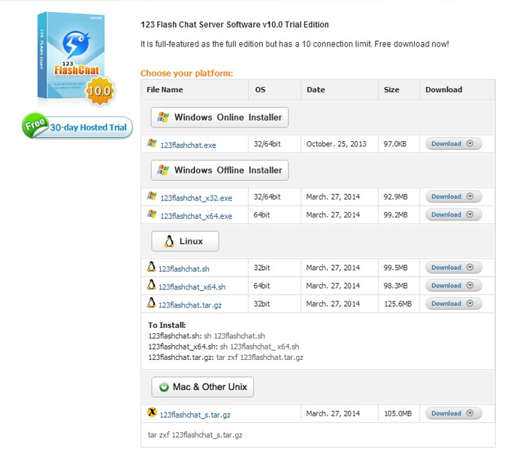Click the penguin icon beside 123flashchat_x64.sh
Viewport: 526px width, 465px height.
[x=152, y=286]
